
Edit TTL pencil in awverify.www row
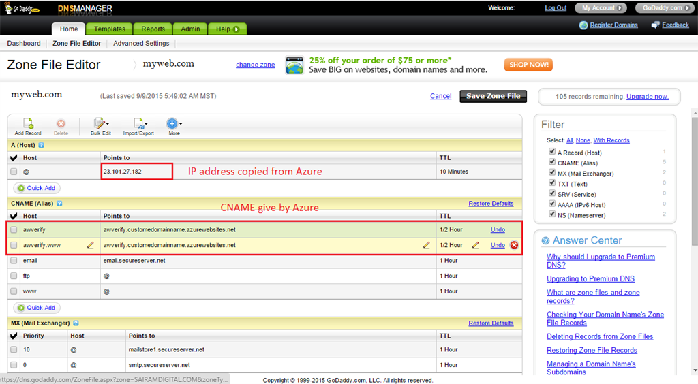[x=475, y=245]
